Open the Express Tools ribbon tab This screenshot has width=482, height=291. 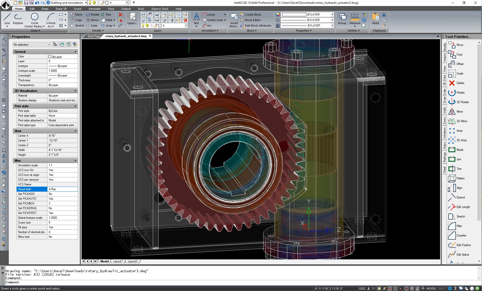tap(160, 9)
